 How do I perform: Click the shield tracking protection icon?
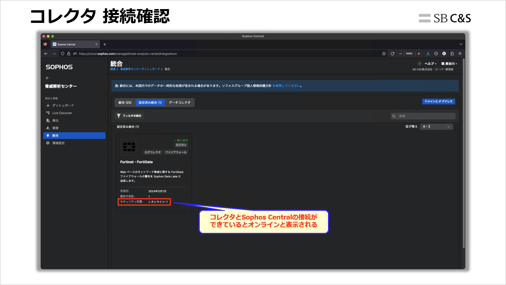[x=63, y=54]
